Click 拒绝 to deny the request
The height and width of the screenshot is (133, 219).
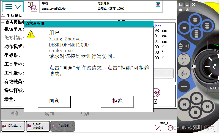117,101
